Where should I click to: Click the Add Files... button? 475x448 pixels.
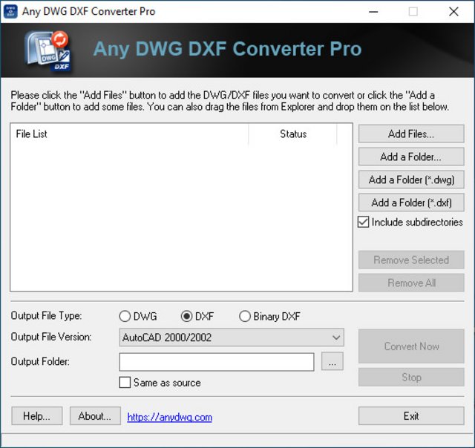tap(411, 134)
